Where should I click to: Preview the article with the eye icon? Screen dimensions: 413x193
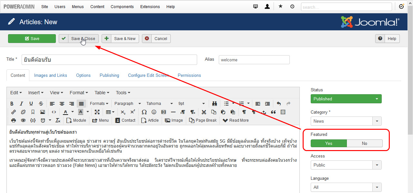23,120
